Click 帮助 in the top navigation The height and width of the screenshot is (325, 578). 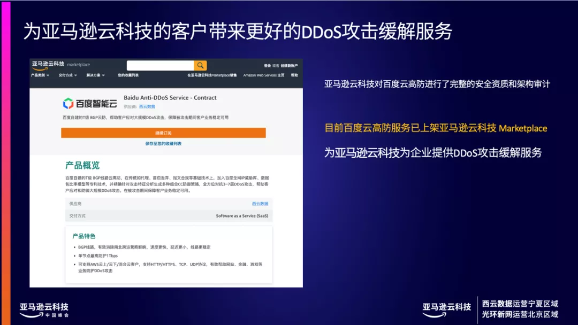point(294,75)
